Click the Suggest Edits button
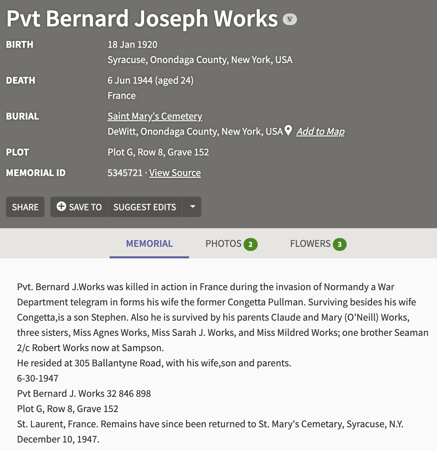437x451 pixels. (x=144, y=207)
